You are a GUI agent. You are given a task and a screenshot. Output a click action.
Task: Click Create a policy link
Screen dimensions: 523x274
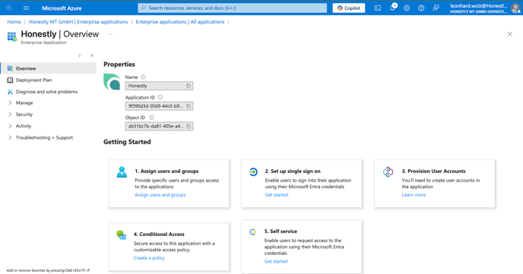149,258
